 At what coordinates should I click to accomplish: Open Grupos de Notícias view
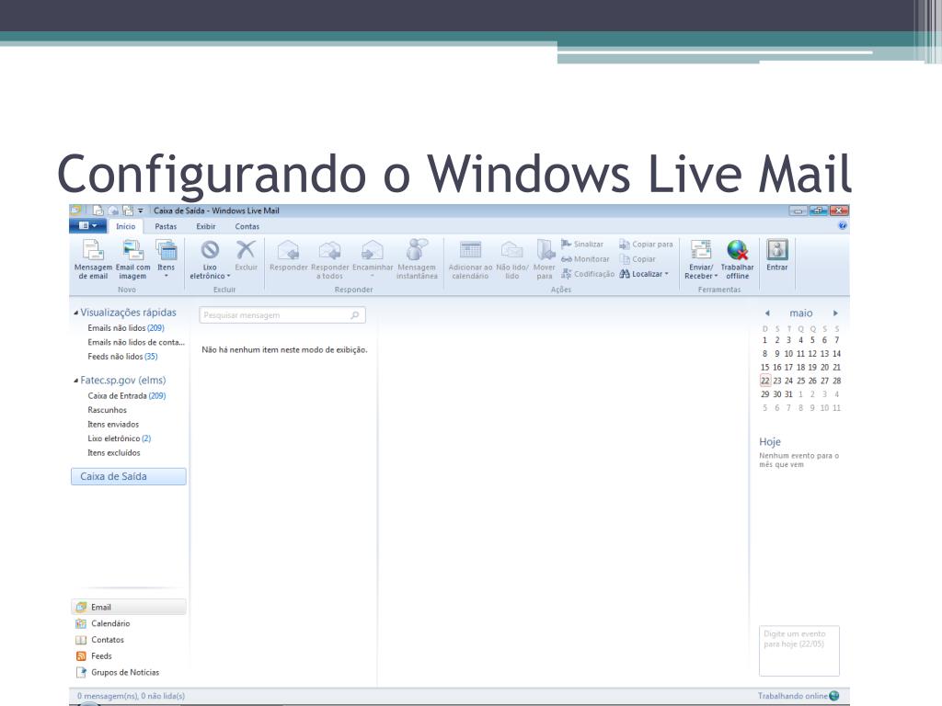[117, 672]
